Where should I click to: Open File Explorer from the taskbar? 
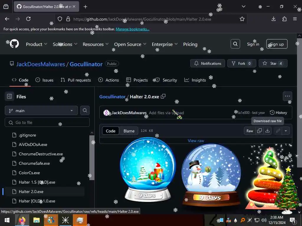[x=36, y=220]
